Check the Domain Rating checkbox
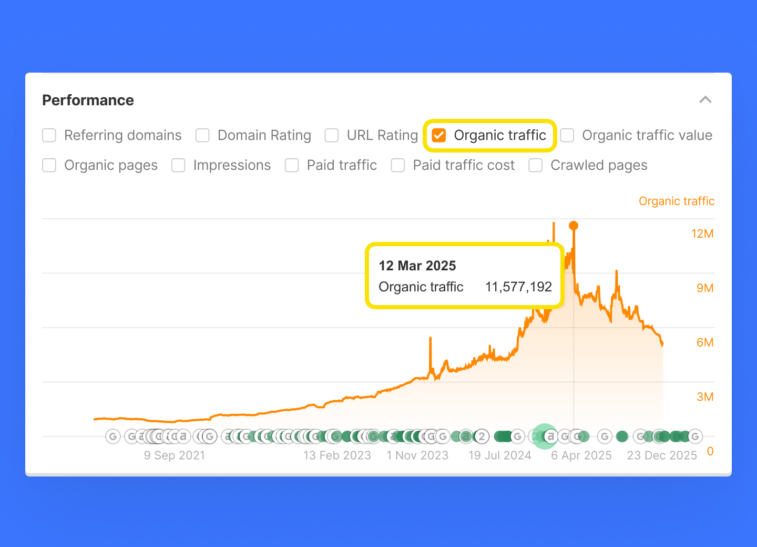 [x=202, y=135]
